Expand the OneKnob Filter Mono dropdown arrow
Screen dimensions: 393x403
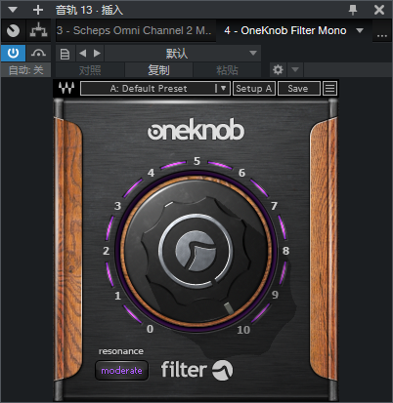point(360,30)
